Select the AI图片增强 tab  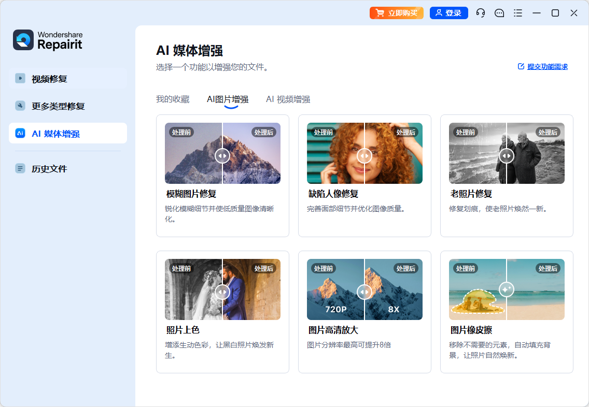pyautogui.click(x=228, y=99)
